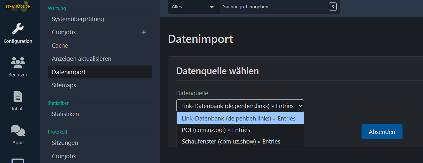Focus the Suchbegriff eingeben search field

point(272,7)
